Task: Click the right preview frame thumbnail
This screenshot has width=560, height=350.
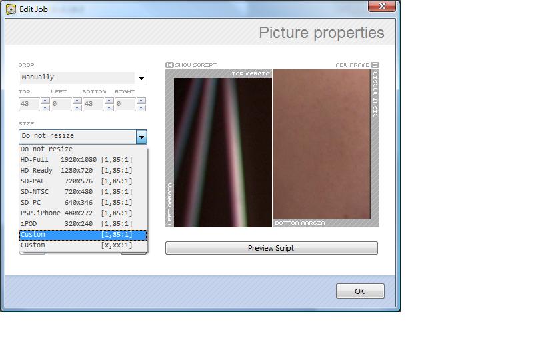Action: [x=321, y=144]
